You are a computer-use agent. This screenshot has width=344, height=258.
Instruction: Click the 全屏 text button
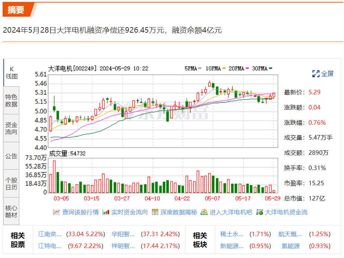(x=327, y=74)
